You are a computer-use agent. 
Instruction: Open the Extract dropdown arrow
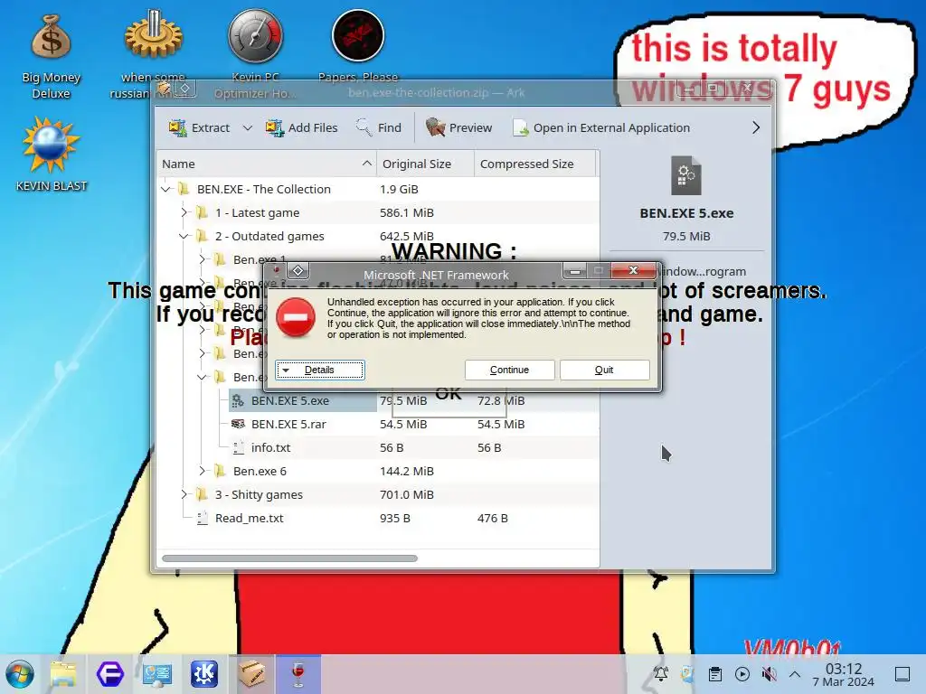248,127
